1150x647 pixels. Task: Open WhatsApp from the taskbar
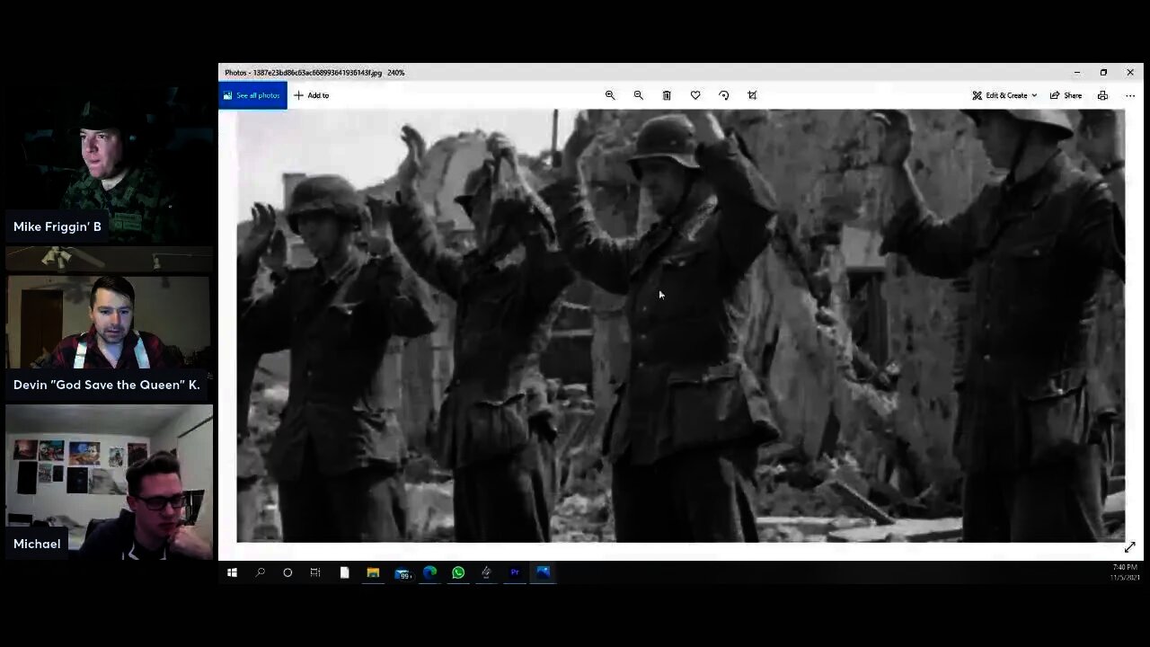pos(458,572)
